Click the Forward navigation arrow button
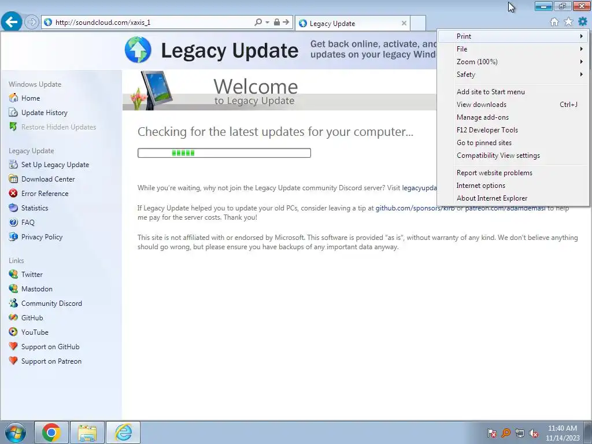 (x=32, y=23)
